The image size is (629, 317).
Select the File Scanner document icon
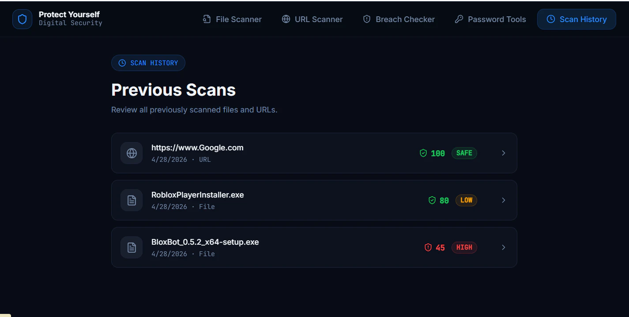[206, 19]
